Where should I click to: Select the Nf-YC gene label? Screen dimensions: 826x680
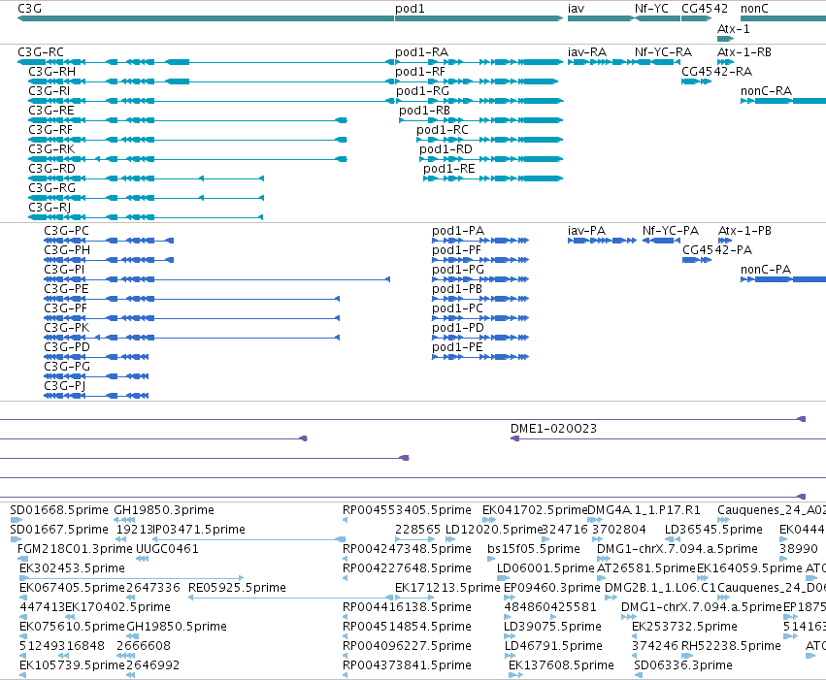[x=651, y=9]
